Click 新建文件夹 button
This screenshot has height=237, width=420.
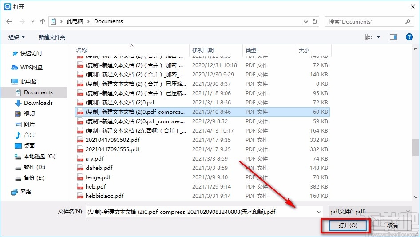[52, 37]
